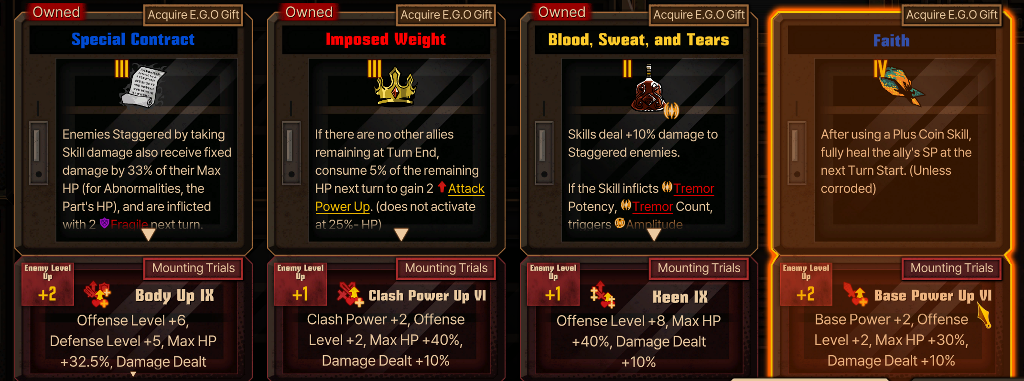Image resolution: width=1024 pixels, height=381 pixels.
Task: Click the Keen IX trial icon
Action: coord(603,295)
